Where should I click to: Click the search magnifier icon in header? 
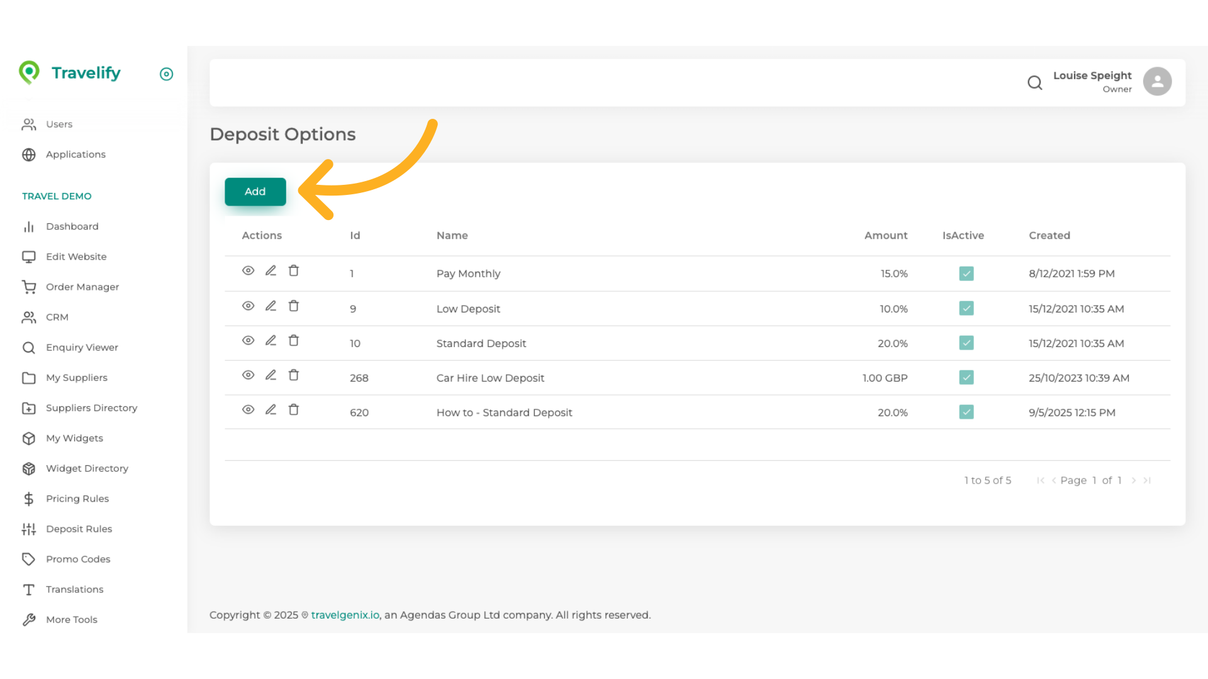pos(1034,82)
